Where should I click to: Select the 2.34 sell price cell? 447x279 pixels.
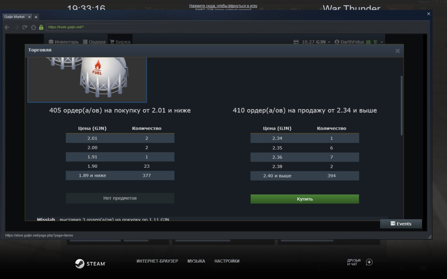click(277, 138)
